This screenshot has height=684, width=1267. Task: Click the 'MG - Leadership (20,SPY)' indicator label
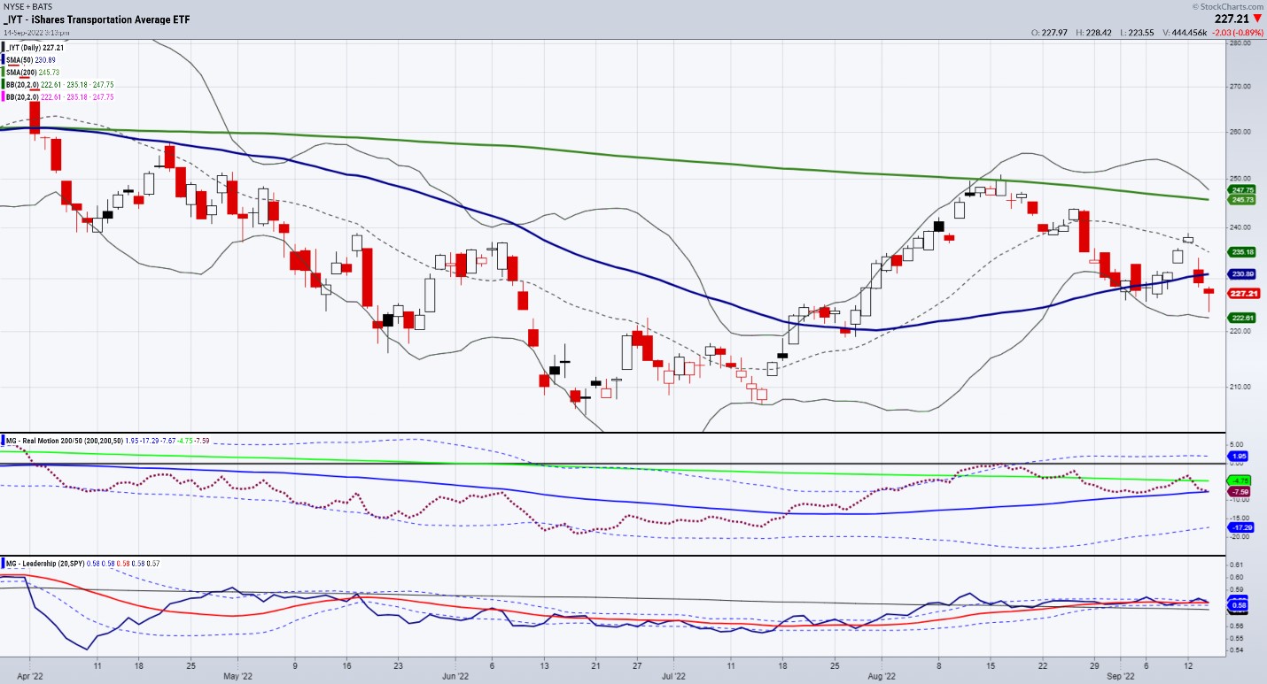click(45, 563)
